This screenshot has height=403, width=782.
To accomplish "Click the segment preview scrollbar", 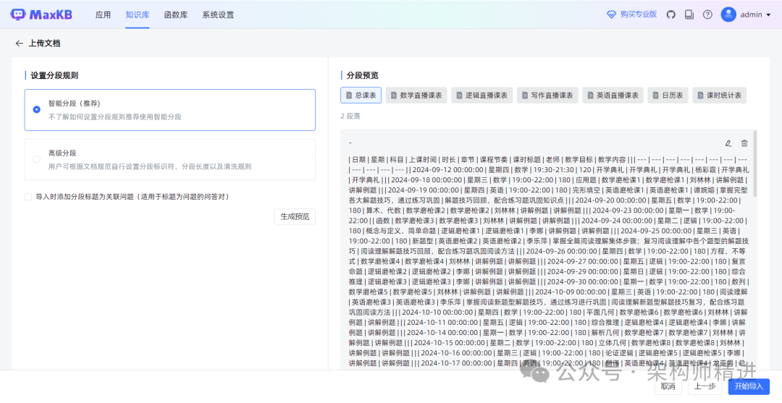I will (755, 164).
